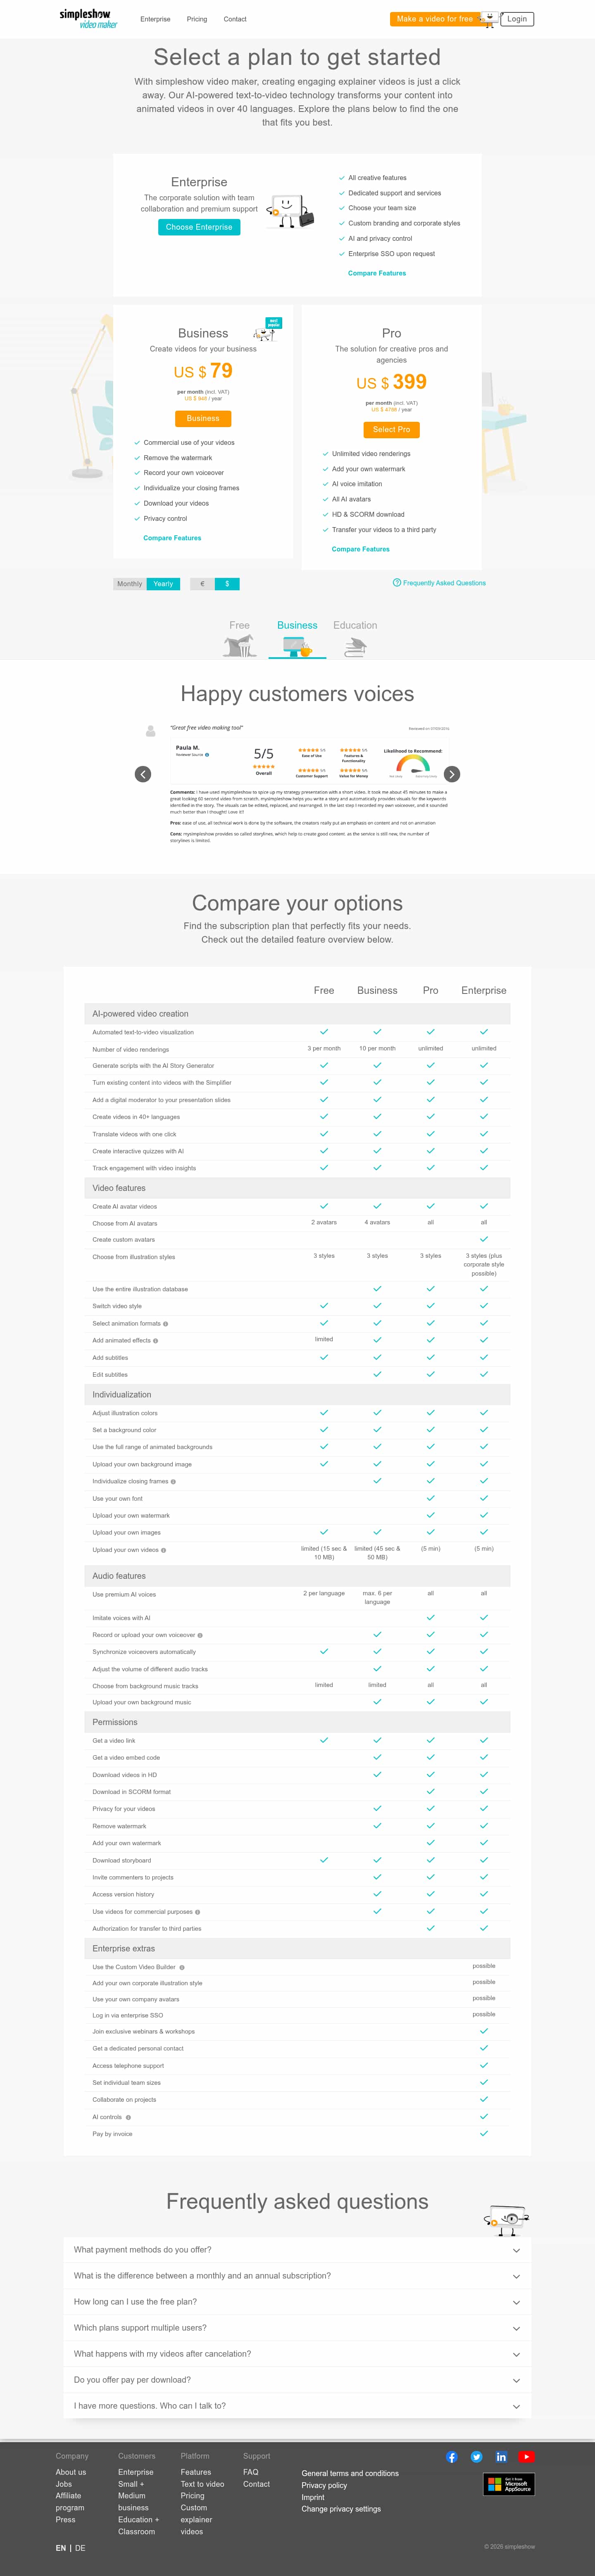Switch site language to DE
595x2576 pixels.
(x=81, y=2548)
